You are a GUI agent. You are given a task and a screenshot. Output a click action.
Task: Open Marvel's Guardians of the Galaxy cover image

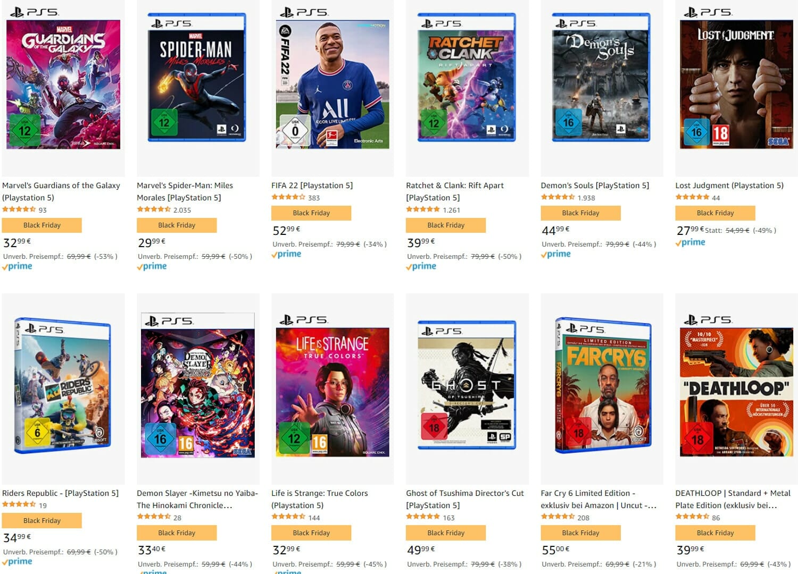(63, 78)
